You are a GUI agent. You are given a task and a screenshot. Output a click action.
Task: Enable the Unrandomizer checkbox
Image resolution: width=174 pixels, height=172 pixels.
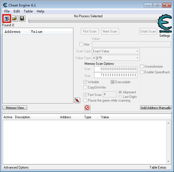pos(142,66)
